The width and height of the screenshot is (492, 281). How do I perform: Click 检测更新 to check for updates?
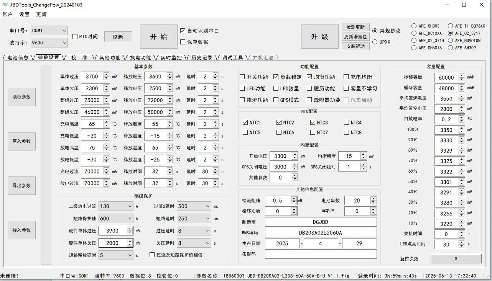point(355,27)
